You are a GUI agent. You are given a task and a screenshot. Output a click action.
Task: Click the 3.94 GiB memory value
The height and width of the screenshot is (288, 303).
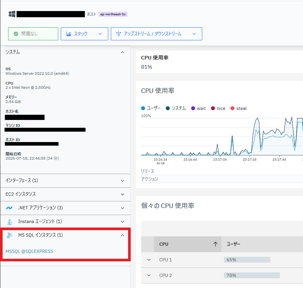click(13, 102)
